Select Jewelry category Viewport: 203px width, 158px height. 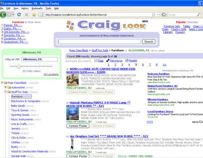click(x=16, y=128)
